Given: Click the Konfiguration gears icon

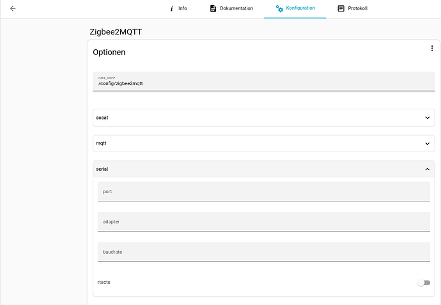Looking at the screenshot, I should (279, 8).
